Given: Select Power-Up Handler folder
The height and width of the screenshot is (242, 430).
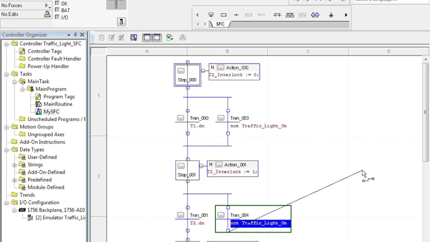Looking at the screenshot, I should pyautogui.click(x=48, y=66).
